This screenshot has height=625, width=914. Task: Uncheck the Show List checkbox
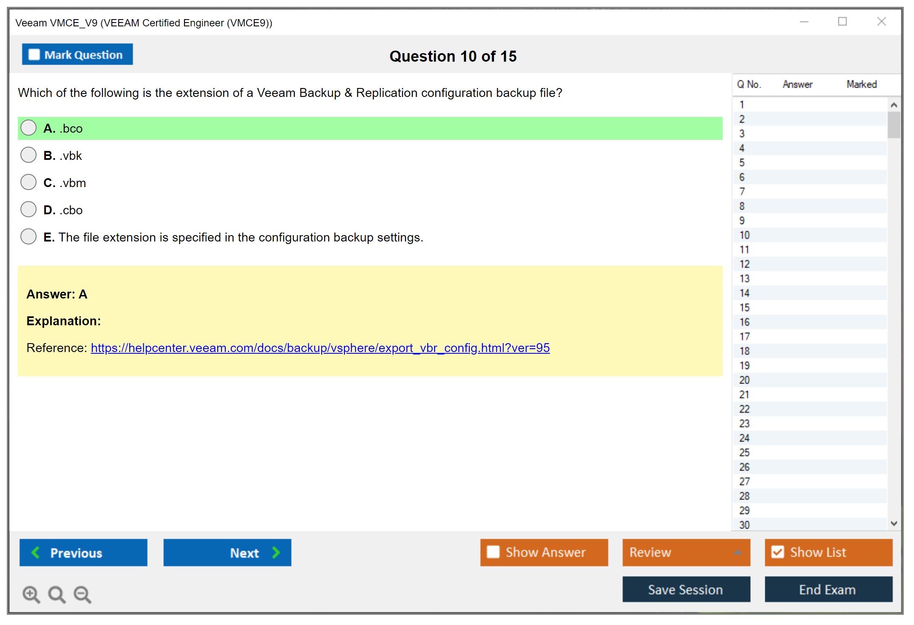pyautogui.click(x=778, y=552)
